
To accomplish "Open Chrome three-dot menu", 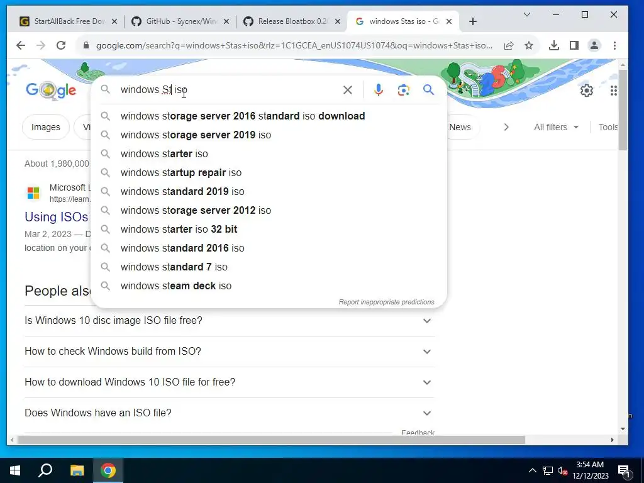I will tap(614, 45).
